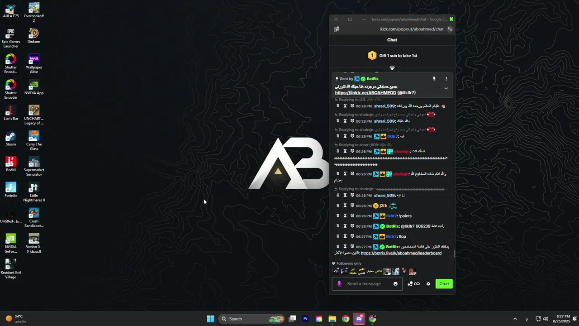Open the emoji picker in message box
The width and height of the screenshot is (579, 326).
[395, 284]
